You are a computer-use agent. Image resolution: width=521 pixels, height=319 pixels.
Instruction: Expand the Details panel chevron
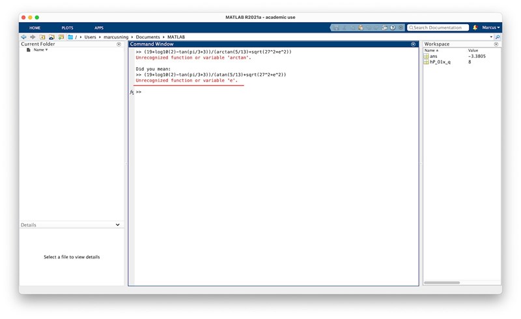coord(118,225)
